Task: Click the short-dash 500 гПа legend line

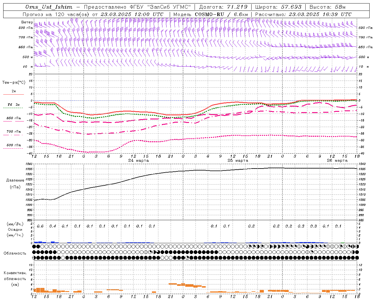Action: pyautogui.click(x=13, y=148)
